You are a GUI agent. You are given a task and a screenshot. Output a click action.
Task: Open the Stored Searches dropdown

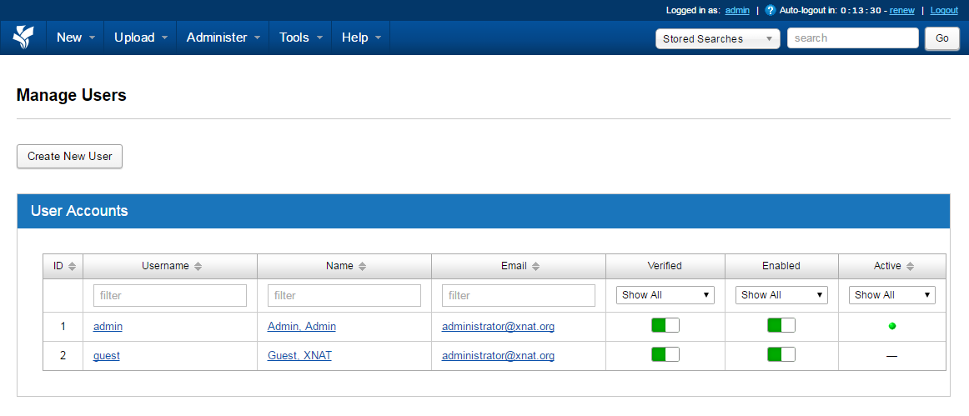point(717,38)
